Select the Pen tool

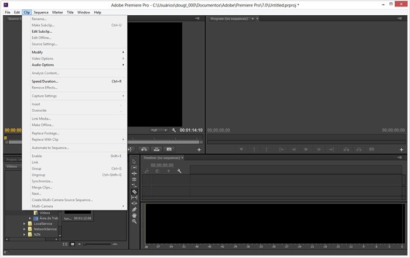(x=134, y=209)
